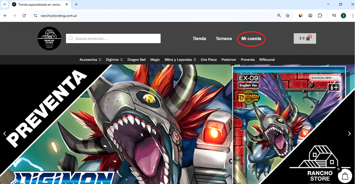Open the browser zoom magnifier icon
Image resolution: width=355 pixels, height=184 pixels.
[x=279, y=16]
